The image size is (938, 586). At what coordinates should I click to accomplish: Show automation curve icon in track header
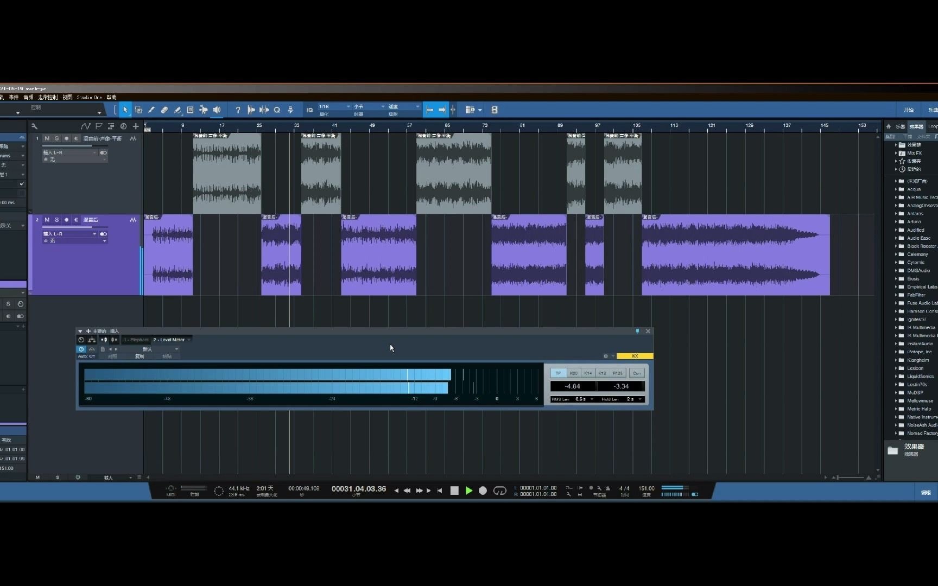[85, 126]
